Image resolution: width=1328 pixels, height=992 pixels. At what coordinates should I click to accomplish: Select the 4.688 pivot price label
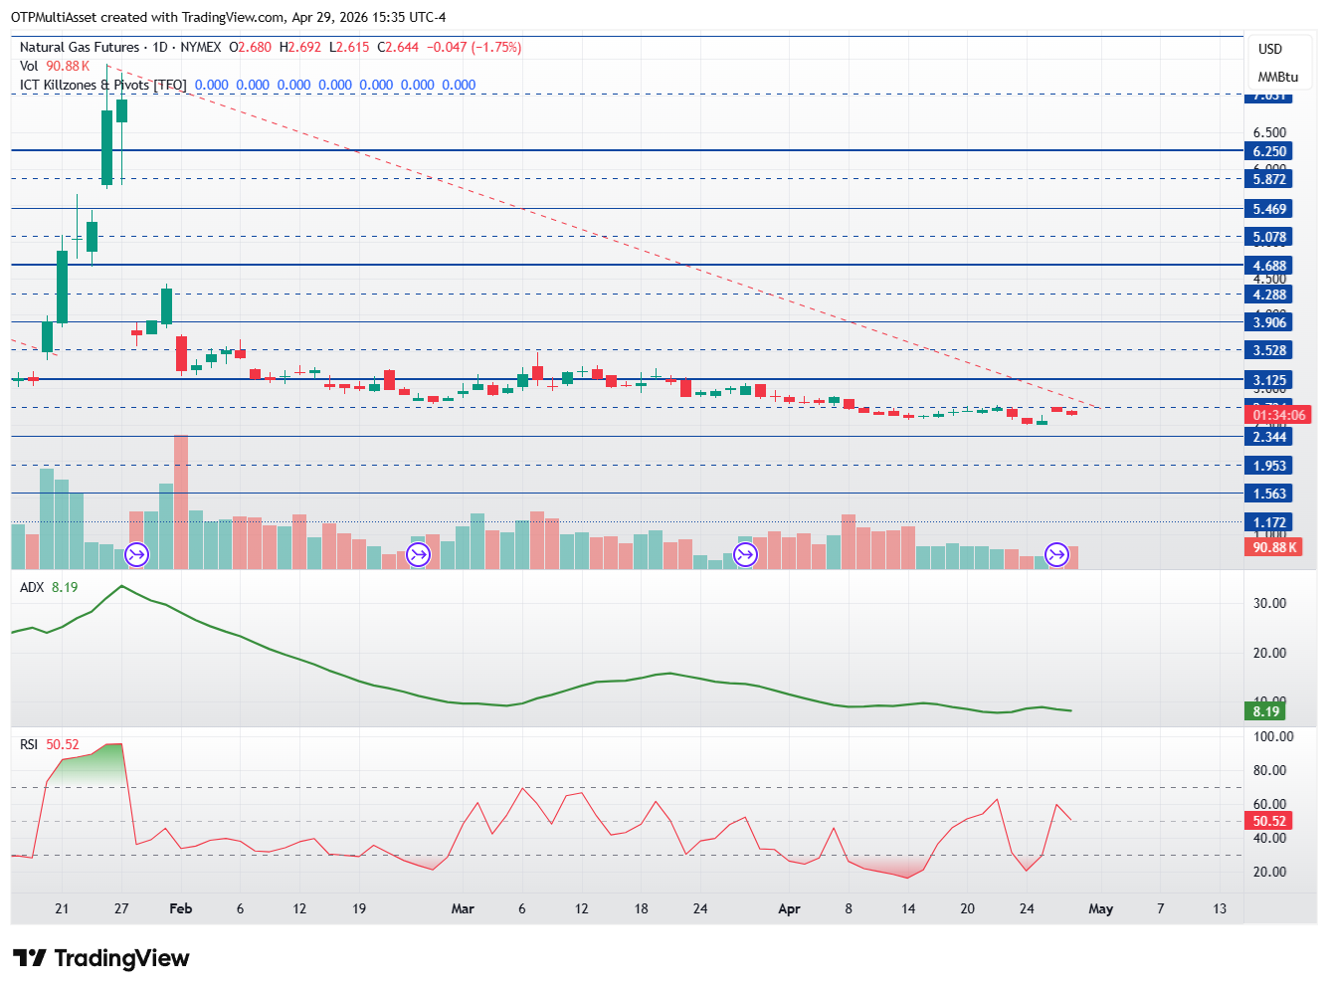coord(1269,266)
